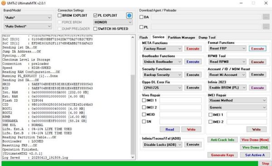Viewport: 272px width, 166px height.
Task: Open the Xiaomi Method dropdown
Action: point(238,100)
